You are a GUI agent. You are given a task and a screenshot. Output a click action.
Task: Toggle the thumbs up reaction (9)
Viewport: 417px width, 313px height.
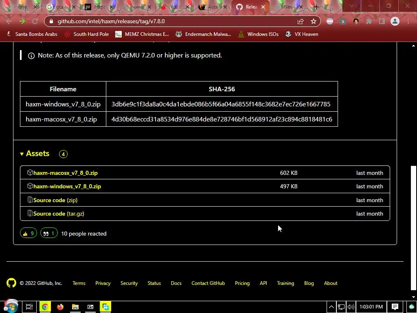(29, 233)
